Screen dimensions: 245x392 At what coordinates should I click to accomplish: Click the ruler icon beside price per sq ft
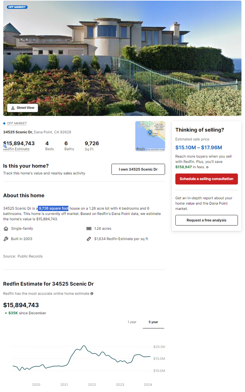(x=89, y=239)
